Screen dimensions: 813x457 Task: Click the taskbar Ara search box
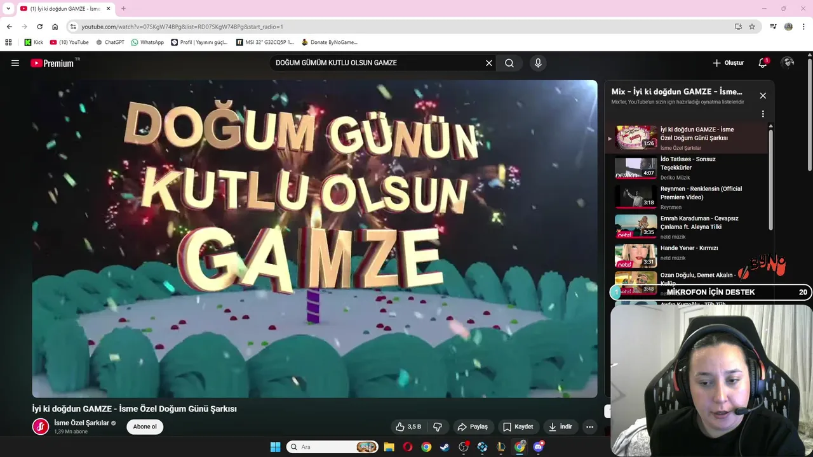click(332, 447)
